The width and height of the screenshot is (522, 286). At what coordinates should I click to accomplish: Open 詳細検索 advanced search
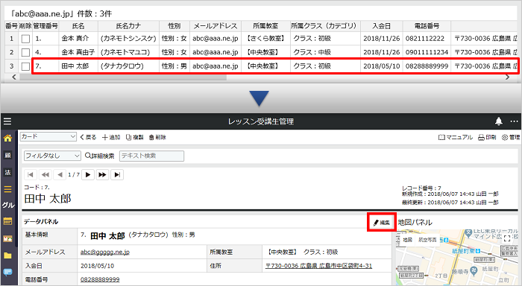99,156
